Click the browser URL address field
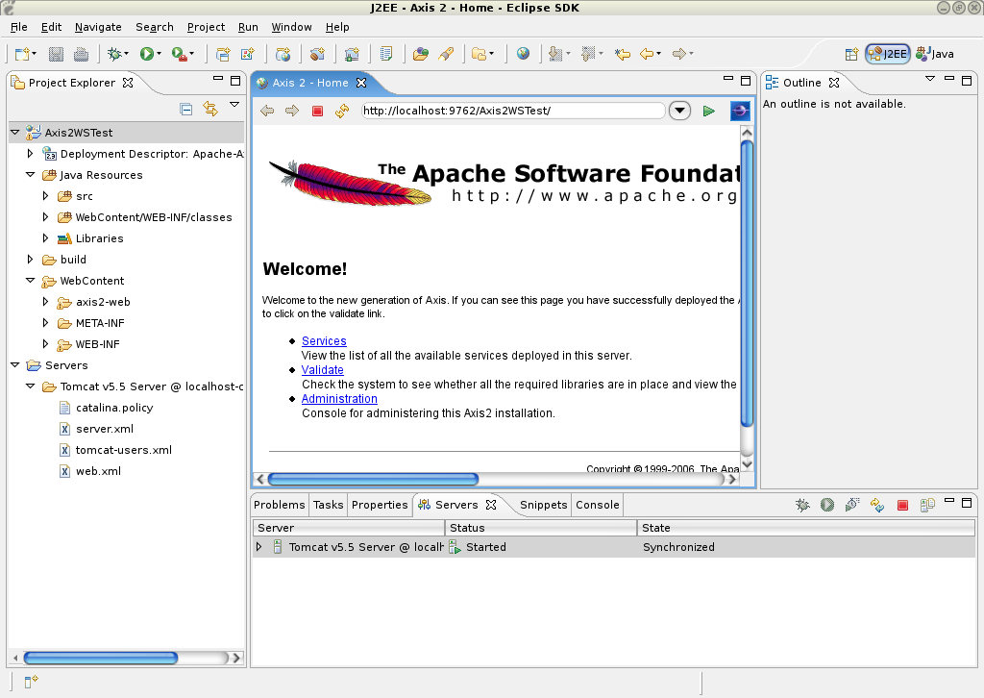Viewport: 984px width, 698px height. click(513, 112)
